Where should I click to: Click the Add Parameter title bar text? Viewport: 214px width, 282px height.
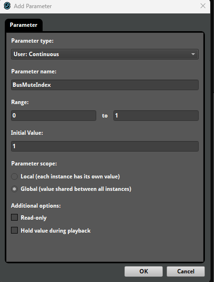coord(33,6)
